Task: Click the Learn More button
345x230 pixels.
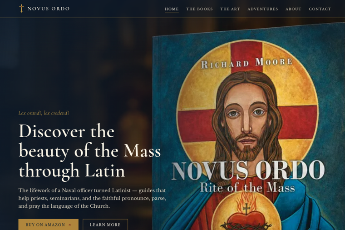Action: 105,225
